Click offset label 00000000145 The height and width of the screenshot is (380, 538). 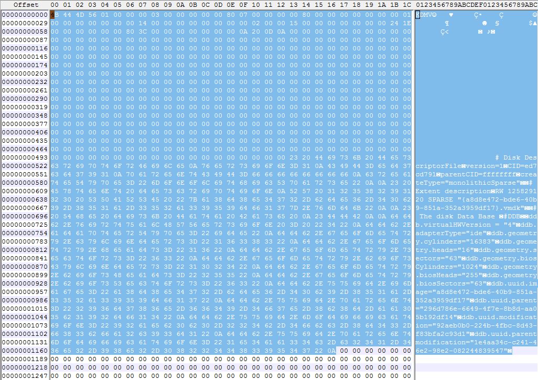tap(25, 57)
